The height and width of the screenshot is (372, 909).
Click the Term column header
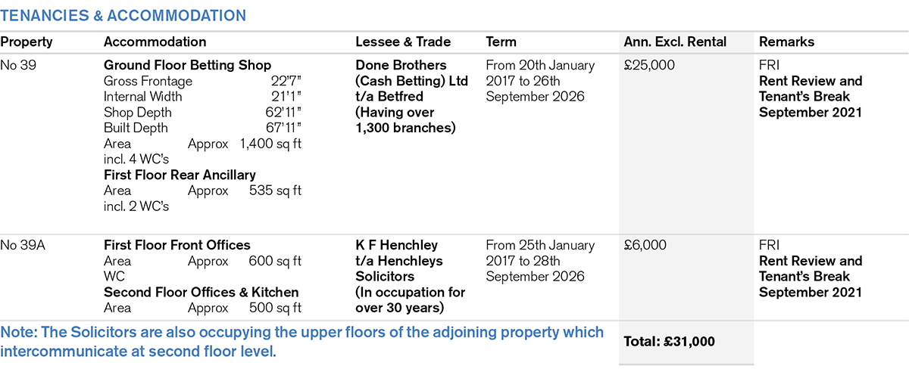501,42
